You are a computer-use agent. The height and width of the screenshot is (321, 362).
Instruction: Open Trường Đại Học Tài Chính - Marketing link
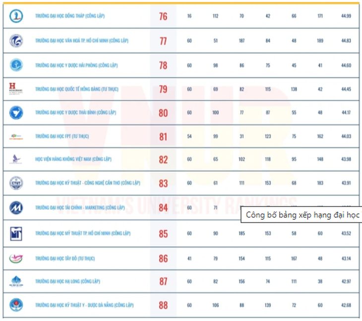tap(80, 207)
